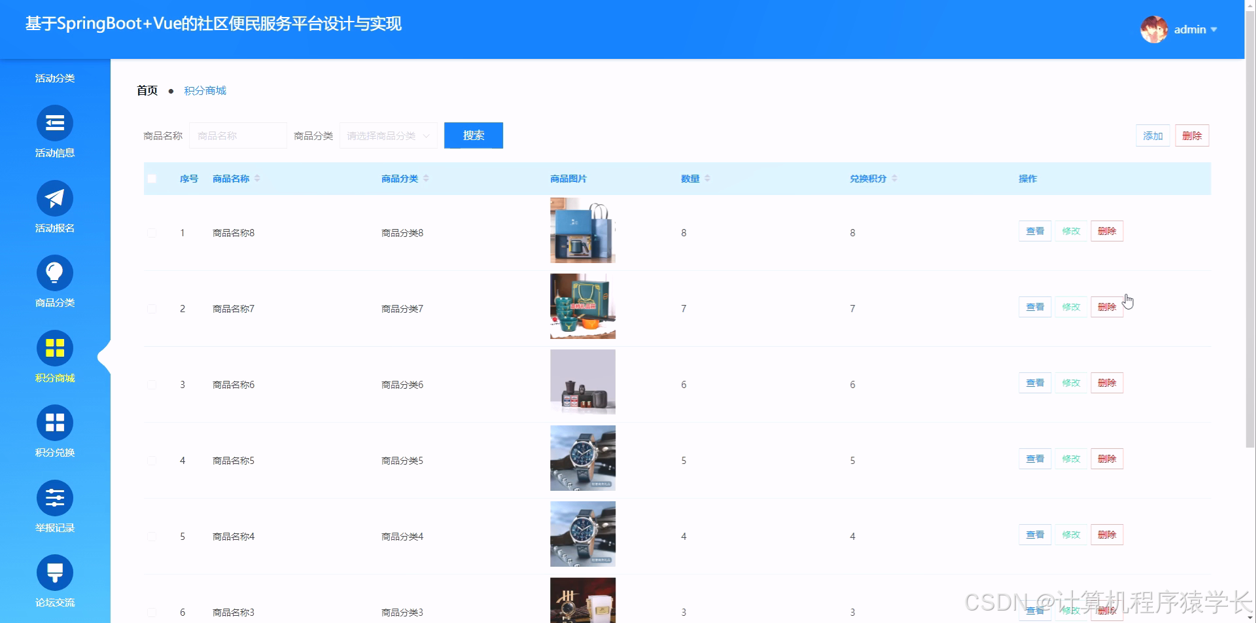The height and width of the screenshot is (623, 1256).
Task: Toggle the select-all header checkbox
Action: tap(152, 179)
